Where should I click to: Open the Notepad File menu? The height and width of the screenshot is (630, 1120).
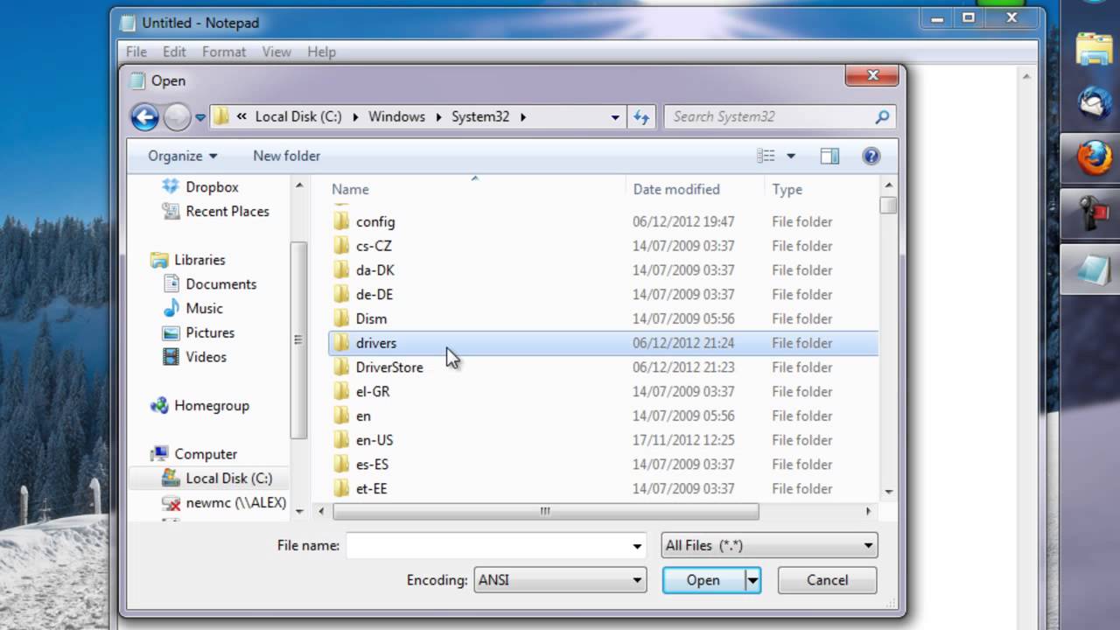[136, 52]
